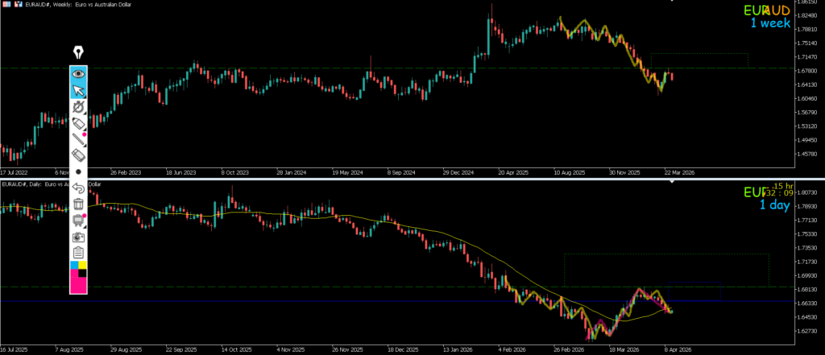Viewport: 825px width, 355px height.
Task: Select the arrow cursor tool
Action: coord(78,89)
